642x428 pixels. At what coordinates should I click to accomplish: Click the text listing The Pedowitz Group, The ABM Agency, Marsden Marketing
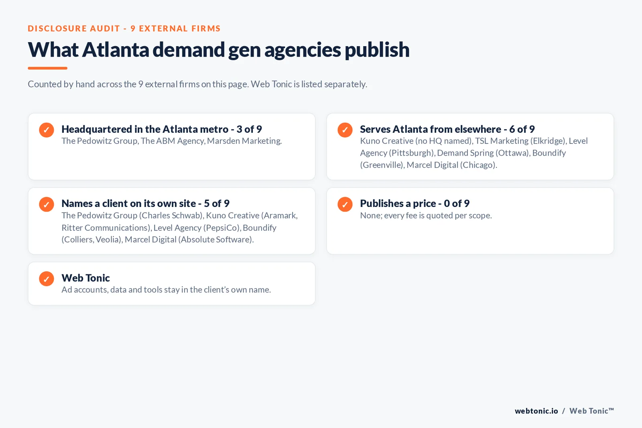(x=172, y=141)
